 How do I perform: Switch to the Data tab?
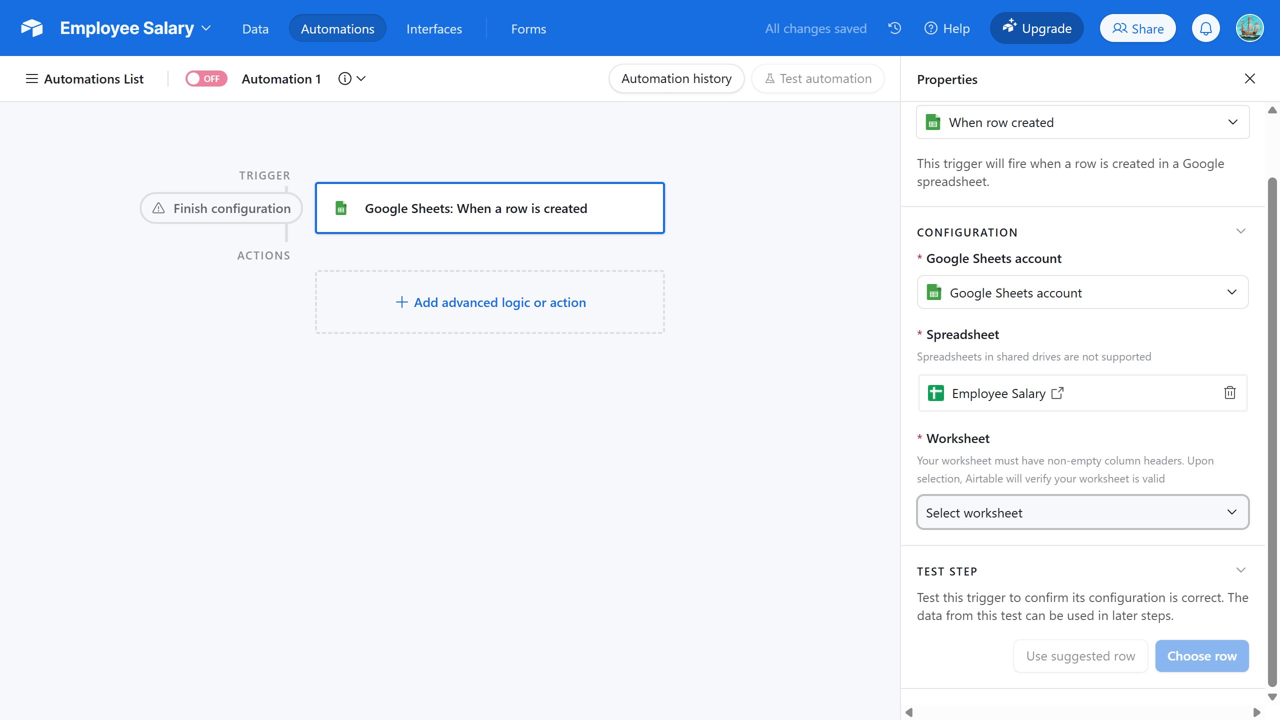tap(255, 28)
